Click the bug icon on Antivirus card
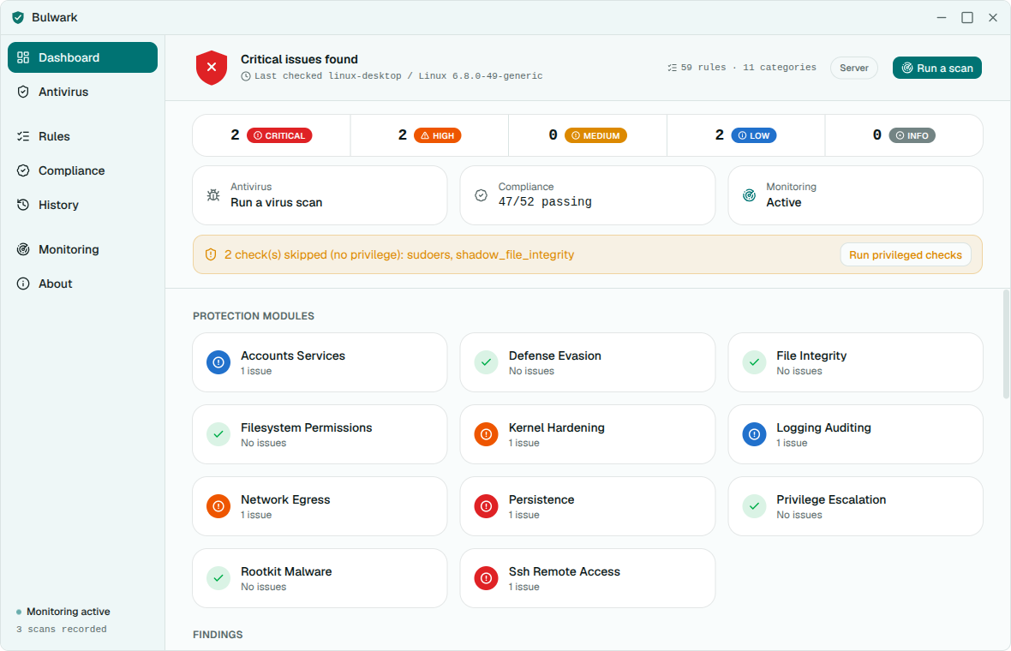 (213, 195)
